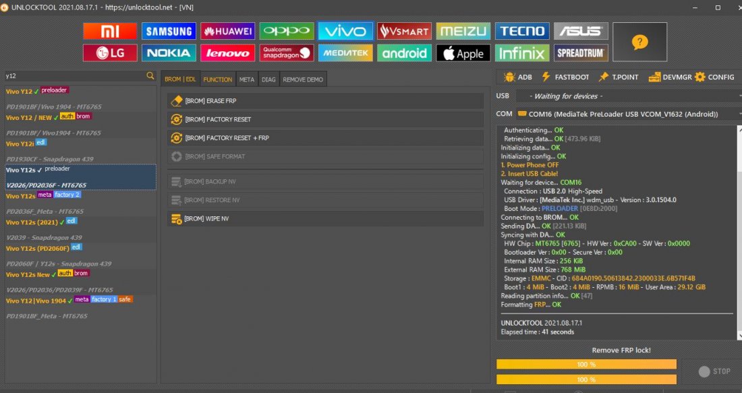This screenshot has height=393, width=742.
Task: Click the 'Formatting FRP... OK' log line
Action: [531, 305]
